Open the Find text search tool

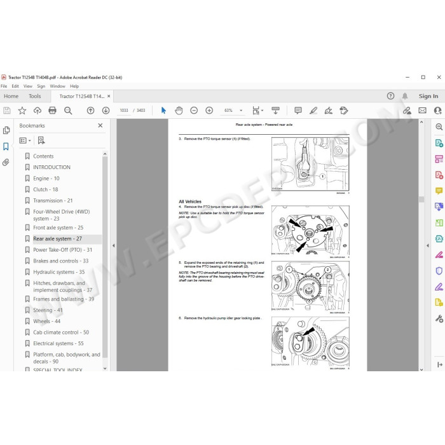click(68, 111)
